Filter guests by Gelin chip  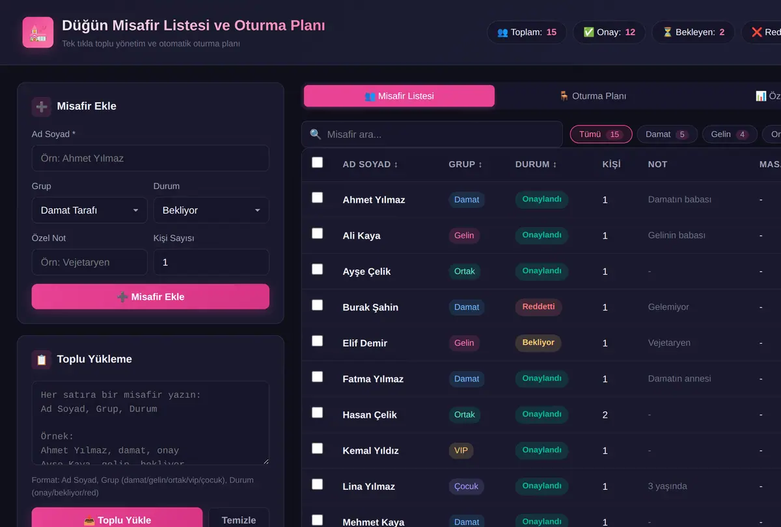[x=730, y=135]
